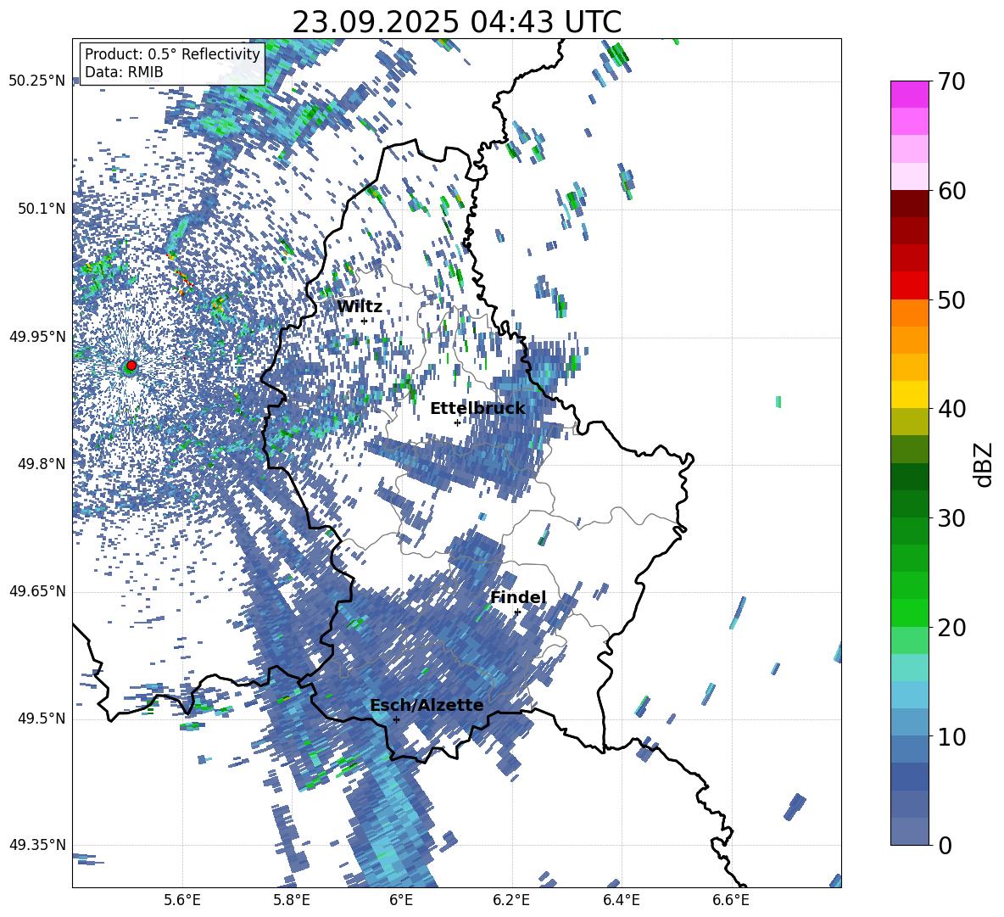
Task: Click the colorbar tick label 10
Action: [x=951, y=736]
